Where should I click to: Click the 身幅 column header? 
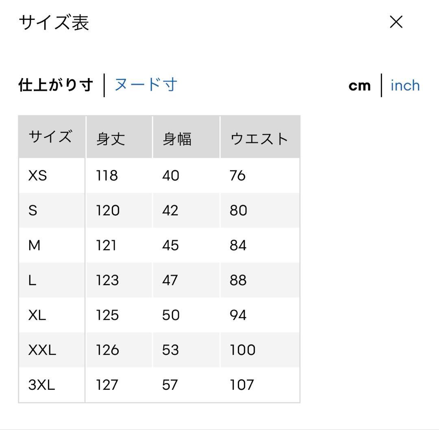[186, 137]
